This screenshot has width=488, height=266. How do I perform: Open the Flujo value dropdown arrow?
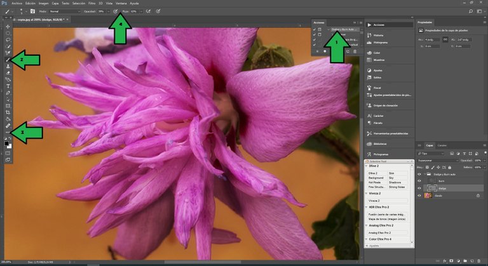tap(141, 11)
